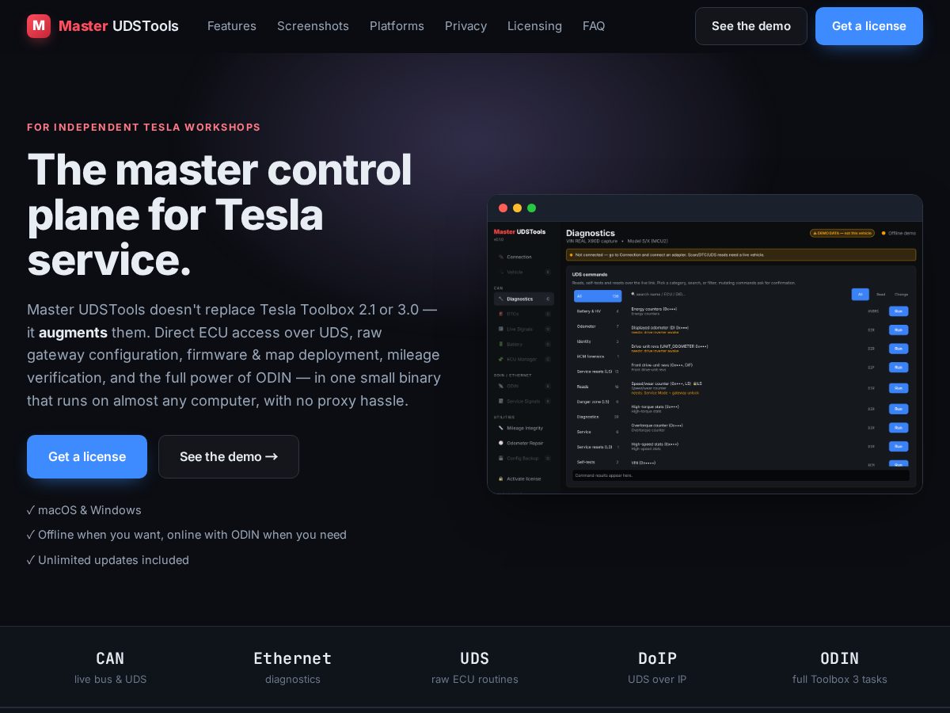The image size is (950, 713).
Task: Click the yellow minimize dot on demo window
Action: pos(517,208)
